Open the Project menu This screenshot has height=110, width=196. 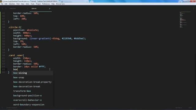[x=38, y=4]
